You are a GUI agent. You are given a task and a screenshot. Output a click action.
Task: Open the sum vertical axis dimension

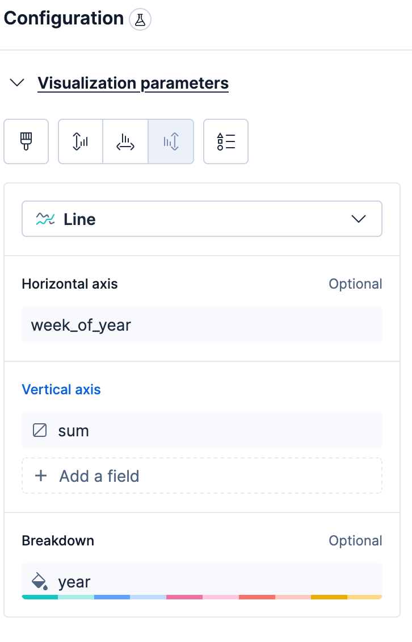(201, 430)
